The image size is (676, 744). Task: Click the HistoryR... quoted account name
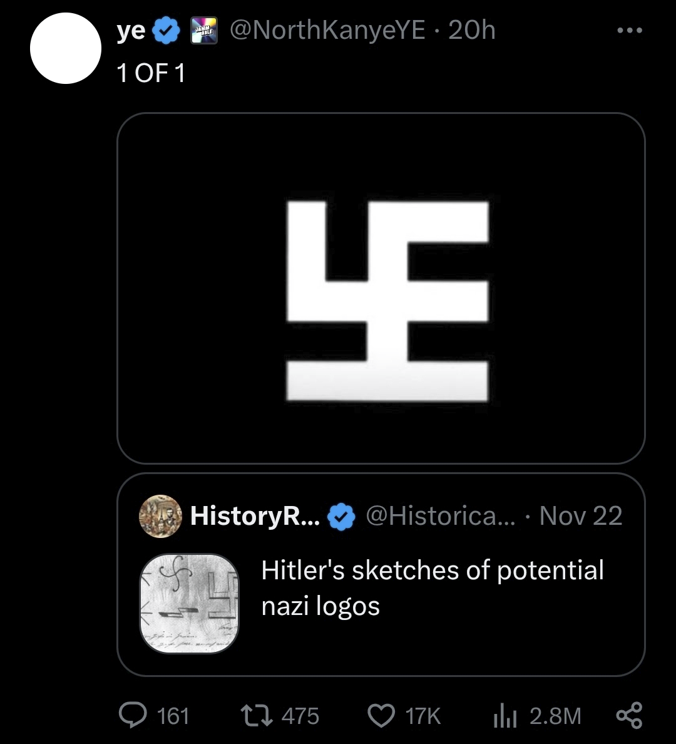255,516
